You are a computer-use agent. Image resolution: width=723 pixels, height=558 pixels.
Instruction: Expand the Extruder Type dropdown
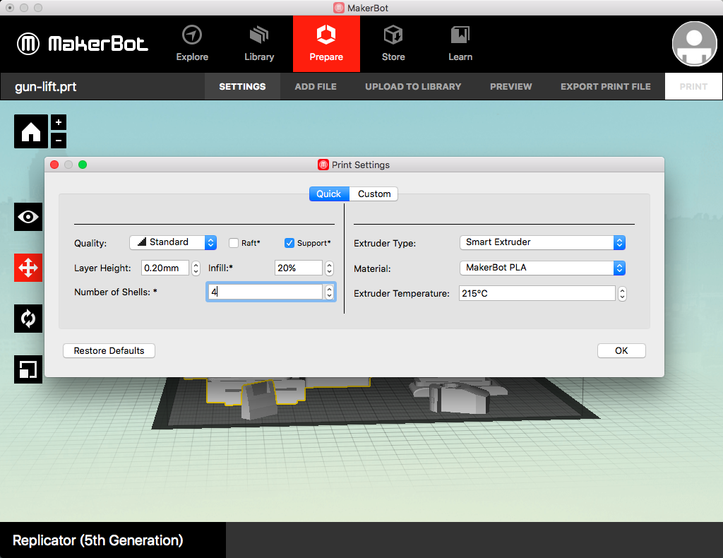point(542,242)
